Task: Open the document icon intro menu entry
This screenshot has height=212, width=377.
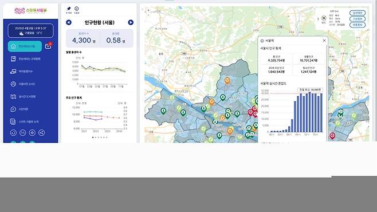Action: 13,121
